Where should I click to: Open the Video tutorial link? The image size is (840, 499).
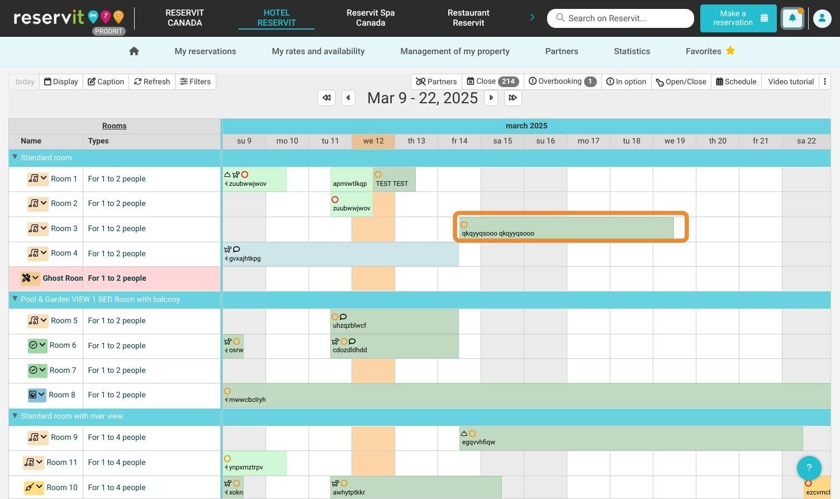[791, 81]
